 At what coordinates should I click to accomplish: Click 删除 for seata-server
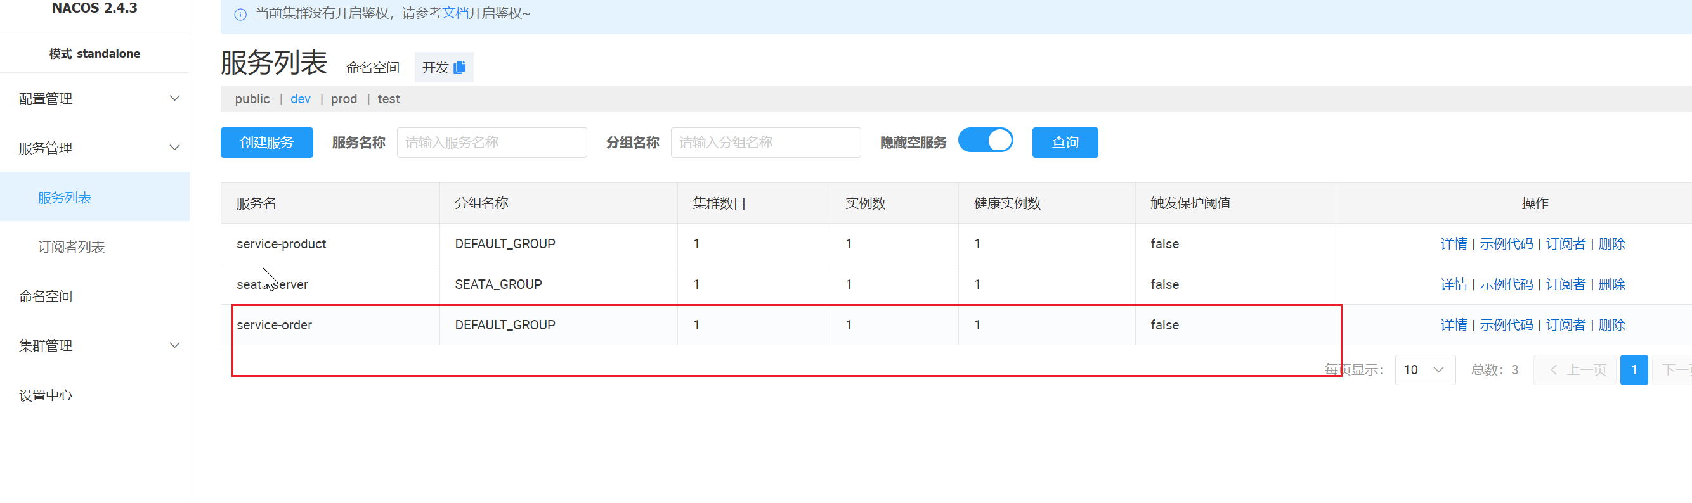point(1612,284)
